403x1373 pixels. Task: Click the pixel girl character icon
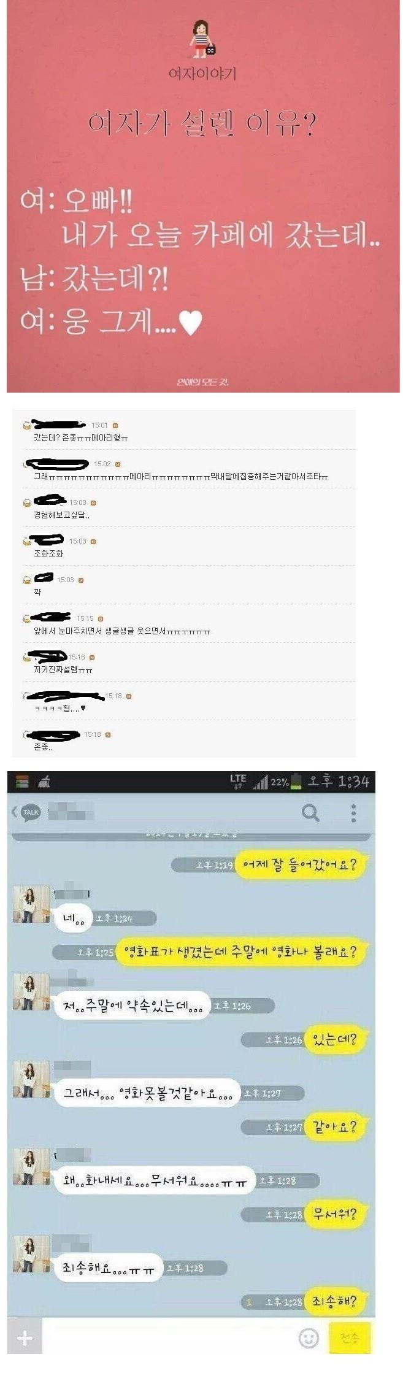[x=201, y=39]
